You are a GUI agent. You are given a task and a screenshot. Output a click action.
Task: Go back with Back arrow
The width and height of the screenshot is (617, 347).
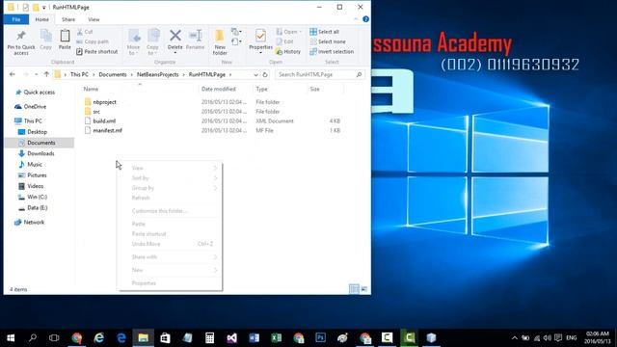coord(13,74)
